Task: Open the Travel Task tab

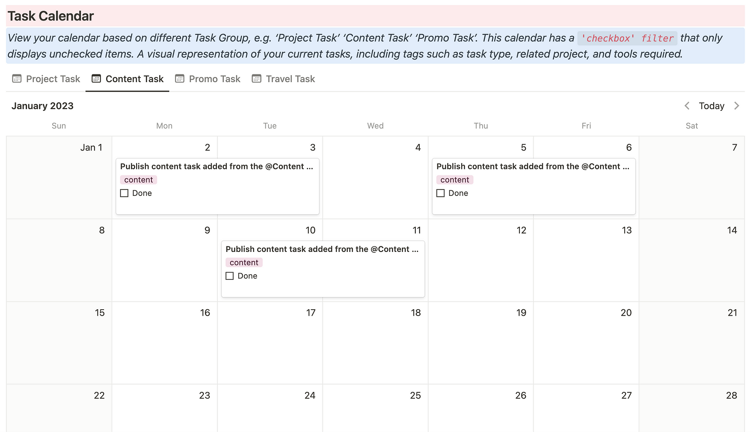Action: 290,79
